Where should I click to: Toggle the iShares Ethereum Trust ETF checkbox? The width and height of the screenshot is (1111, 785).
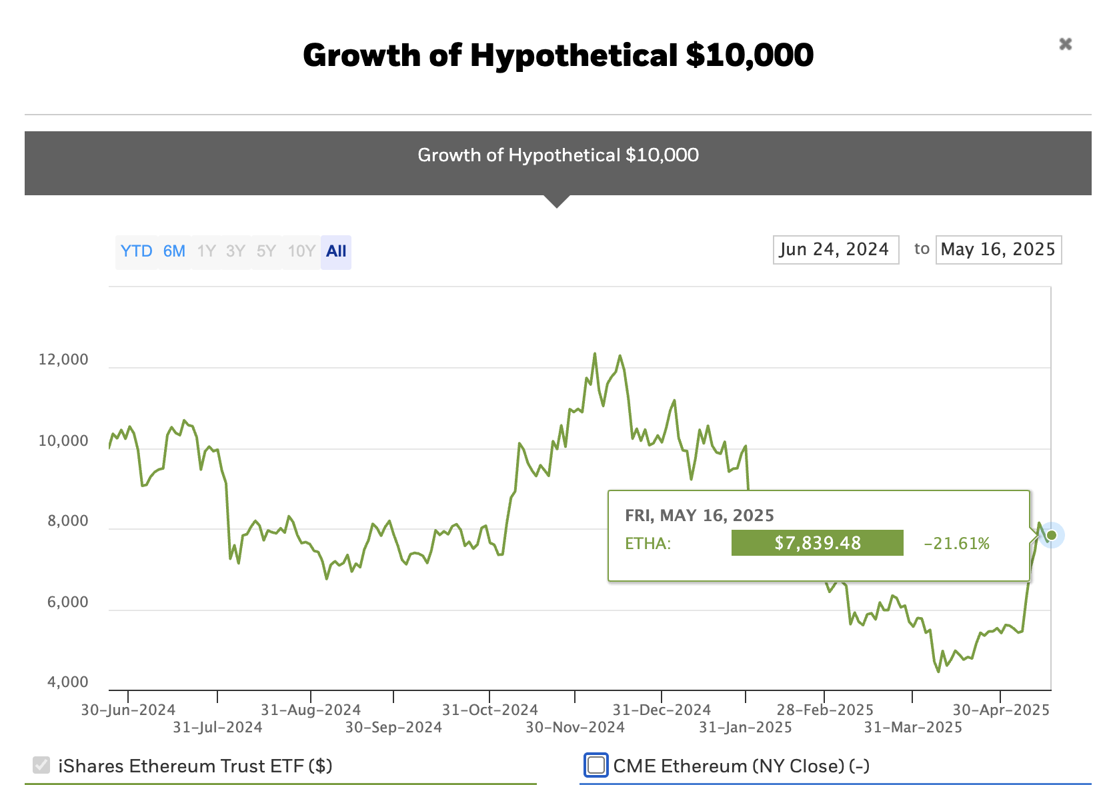(x=41, y=765)
